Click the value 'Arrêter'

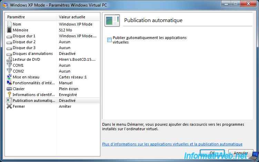pyautogui.click(x=65, y=106)
